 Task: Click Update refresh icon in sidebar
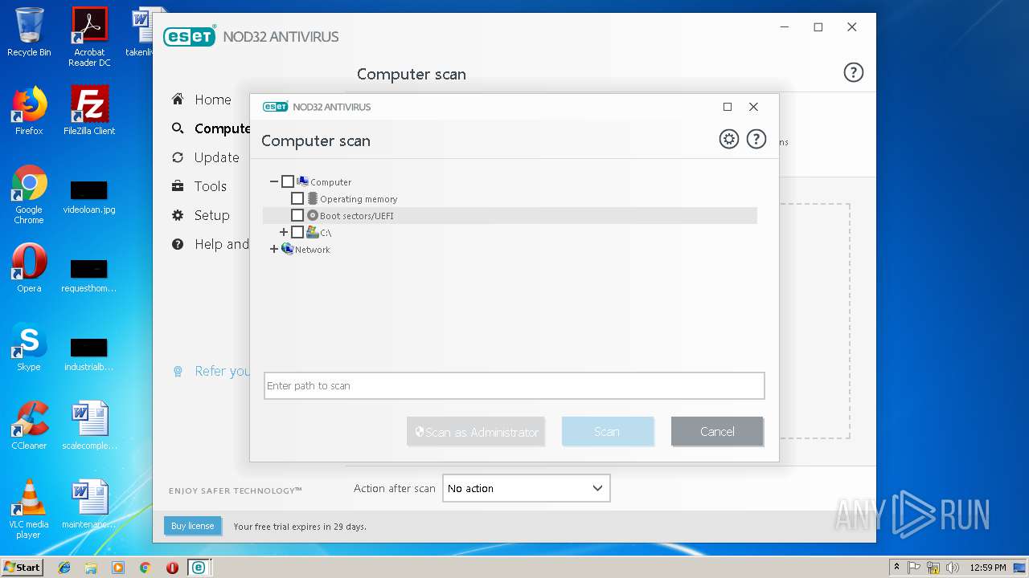pos(178,157)
